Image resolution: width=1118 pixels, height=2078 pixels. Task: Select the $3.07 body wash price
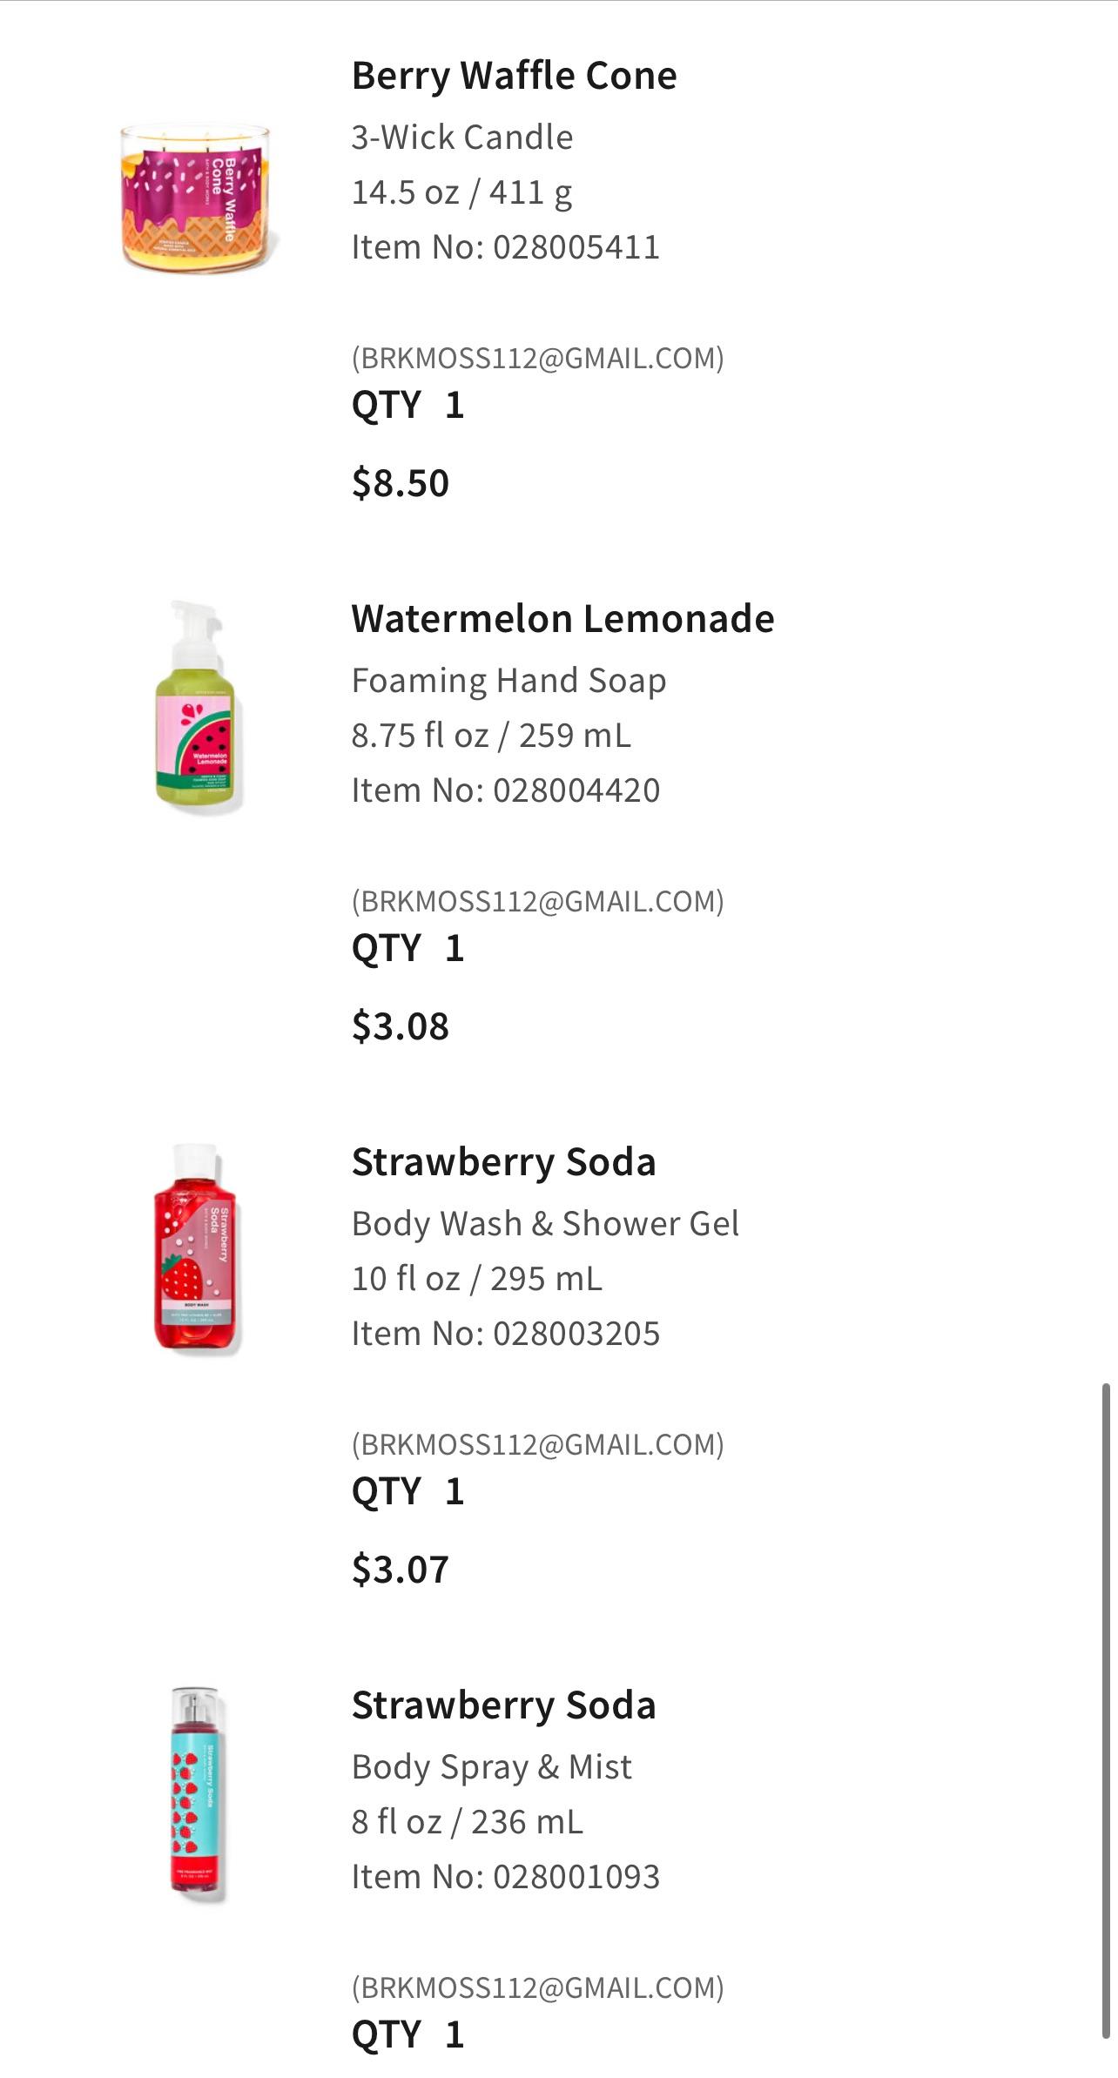pyautogui.click(x=401, y=1570)
